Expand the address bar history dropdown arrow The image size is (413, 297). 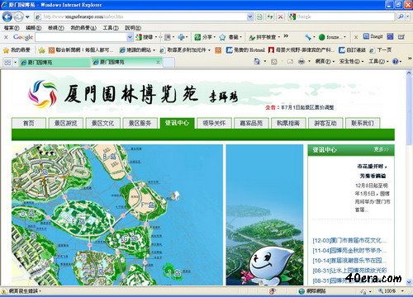click(x=250, y=16)
